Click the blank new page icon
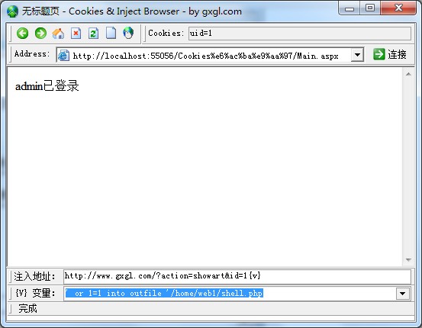 111,33
